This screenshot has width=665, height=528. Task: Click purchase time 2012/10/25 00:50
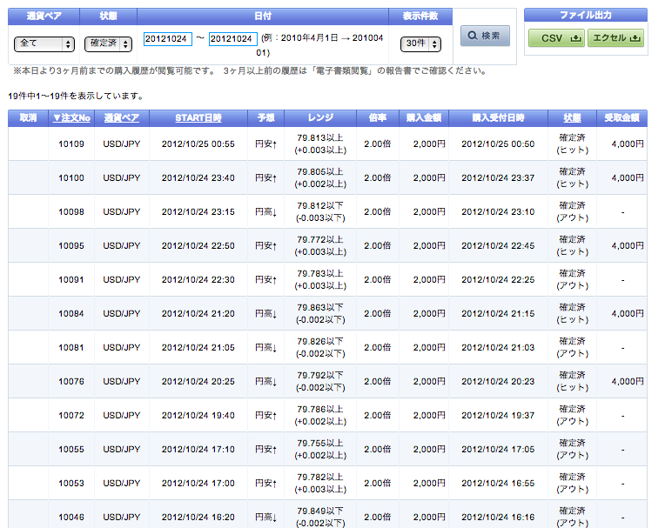click(498, 144)
